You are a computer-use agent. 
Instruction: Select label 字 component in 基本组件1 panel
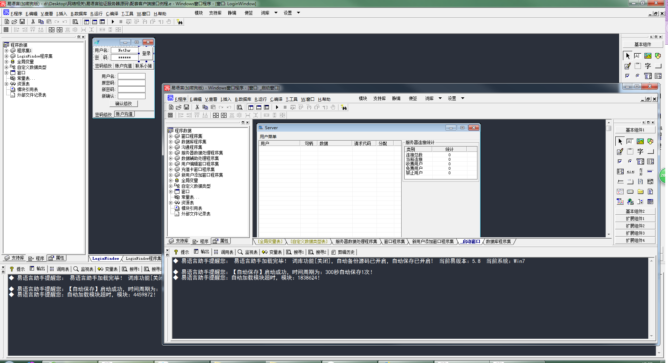pos(640,151)
